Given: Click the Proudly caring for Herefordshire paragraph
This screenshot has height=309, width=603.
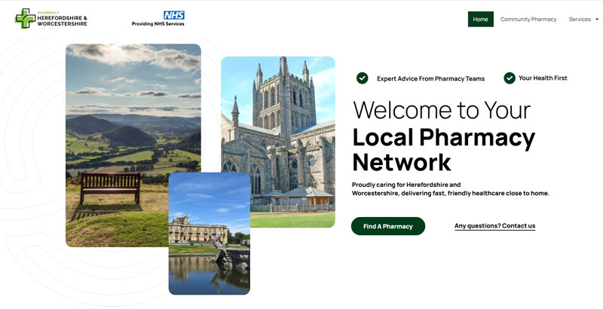Looking at the screenshot, I should (450, 189).
